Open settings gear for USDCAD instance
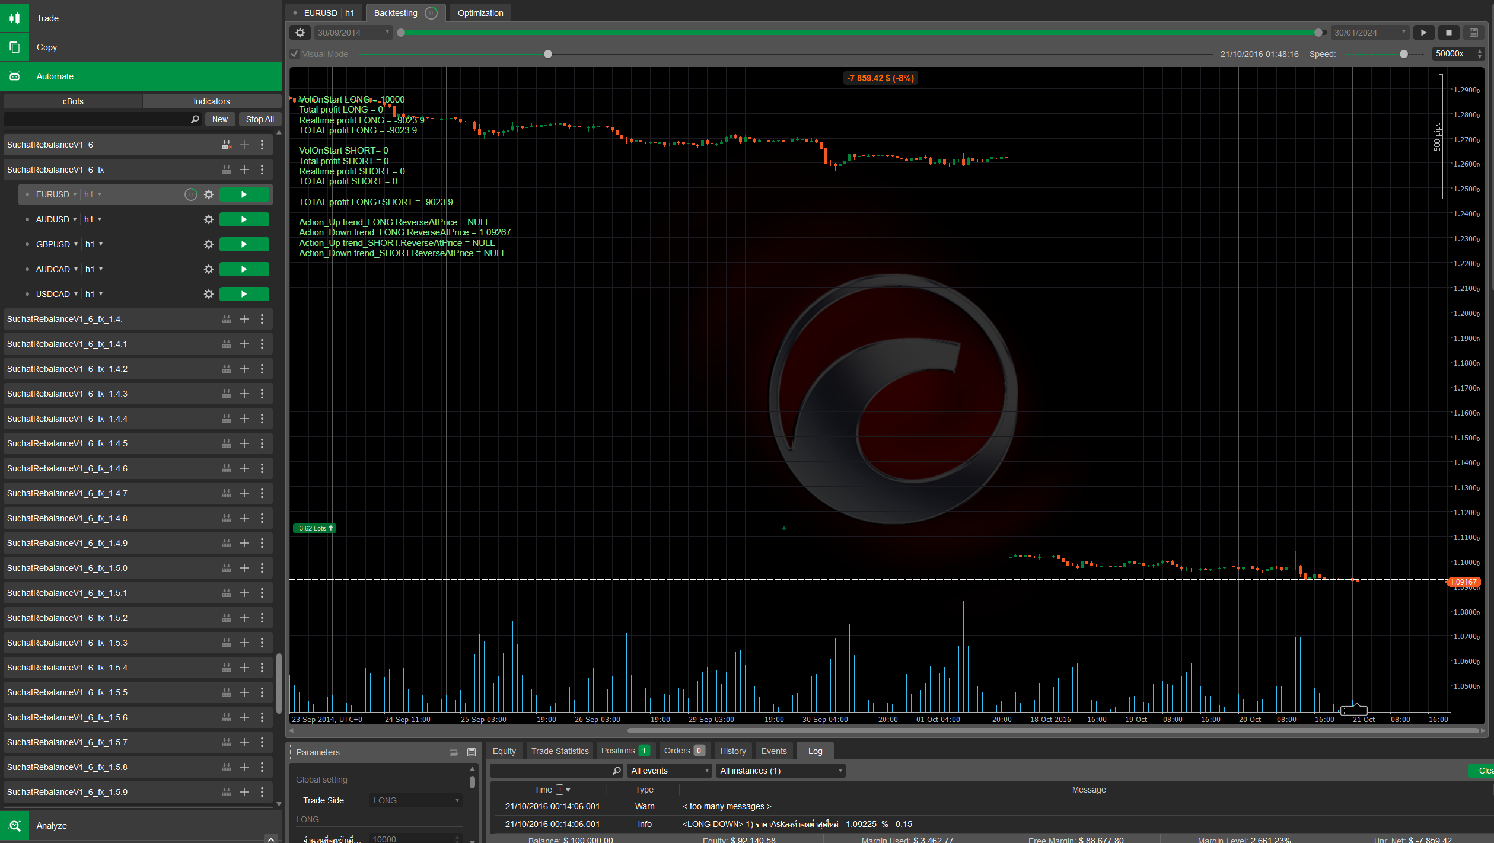The image size is (1494, 843). click(x=208, y=294)
